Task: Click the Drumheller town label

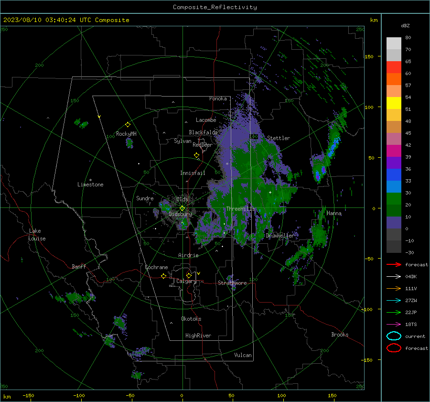Action: [x=279, y=236]
